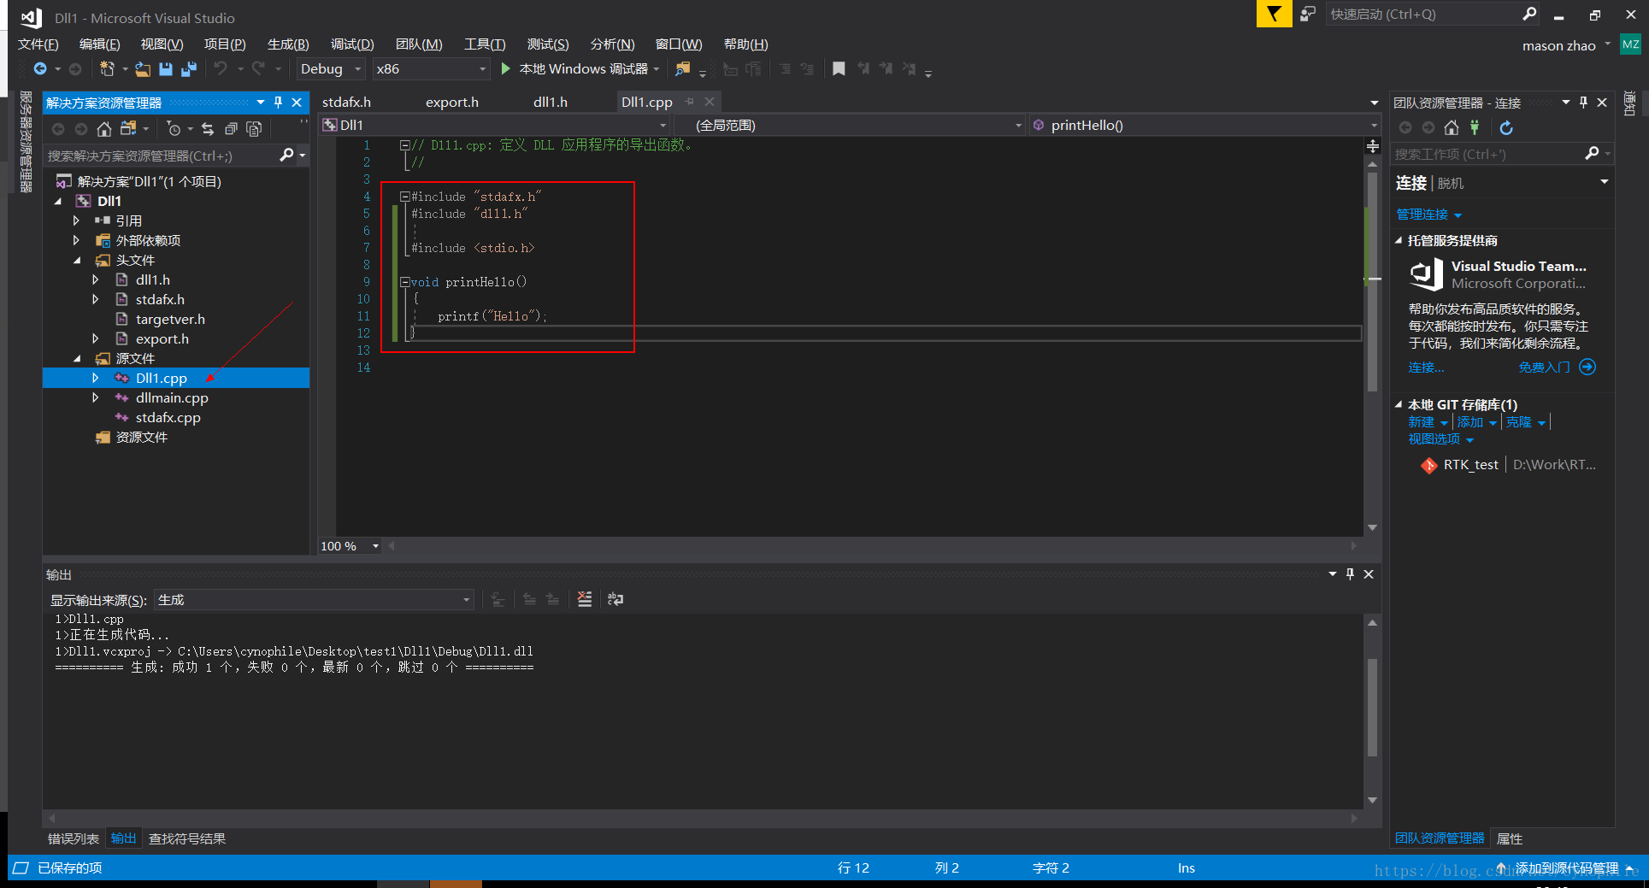The image size is (1649, 888).
Task: Open the 查找符号结果 tab
Action: [187, 838]
